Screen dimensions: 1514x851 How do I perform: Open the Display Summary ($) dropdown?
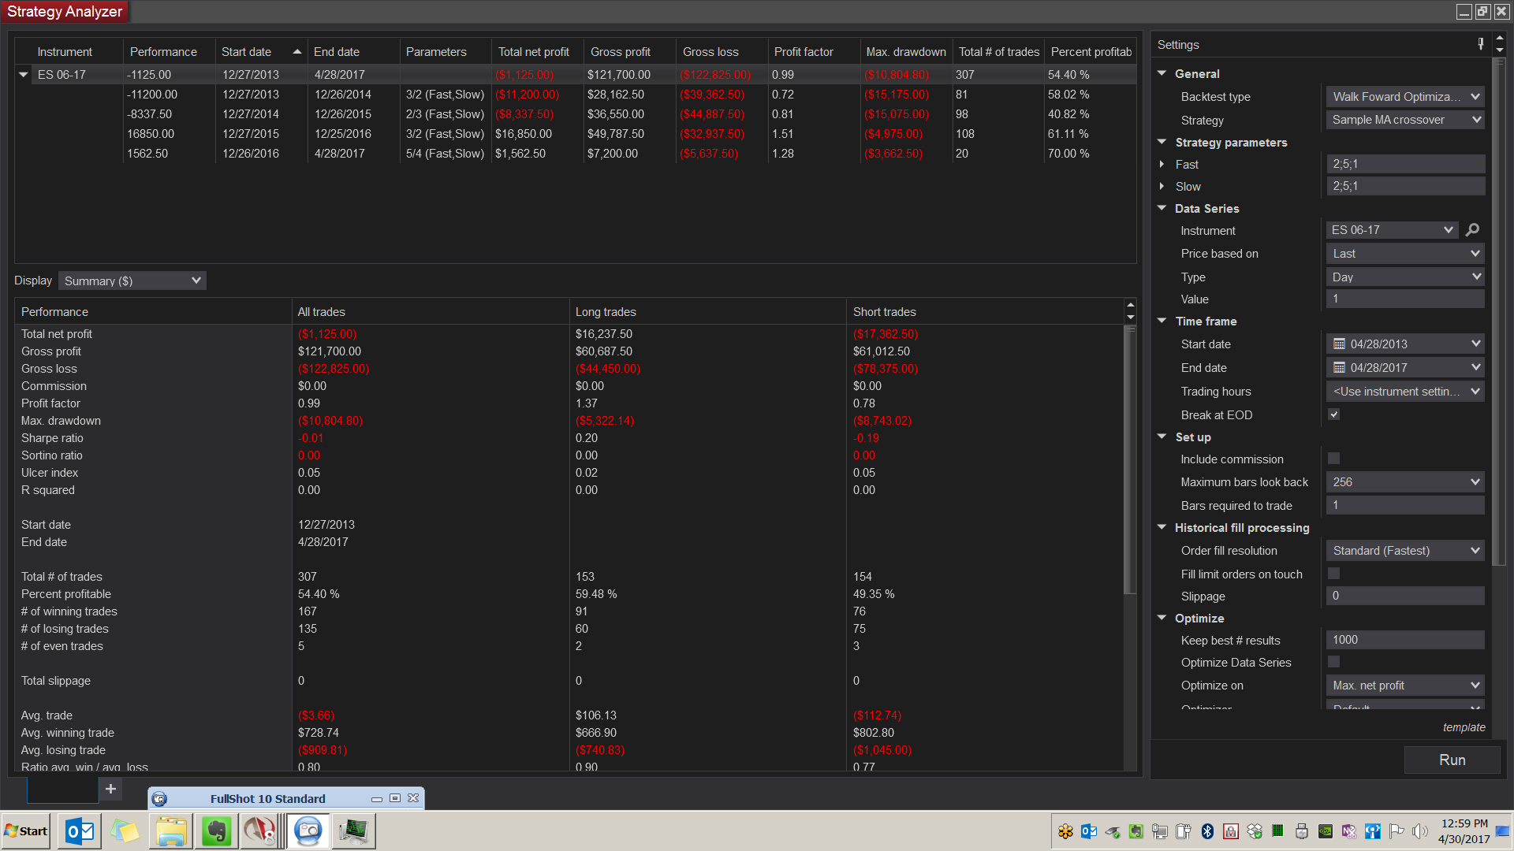(132, 281)
